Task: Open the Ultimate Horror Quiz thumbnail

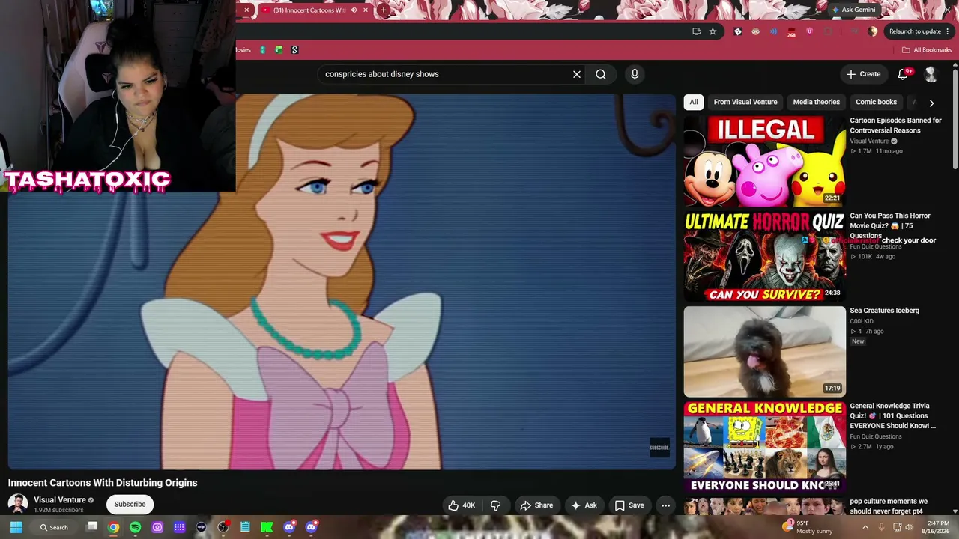Action: coord(764,256)
